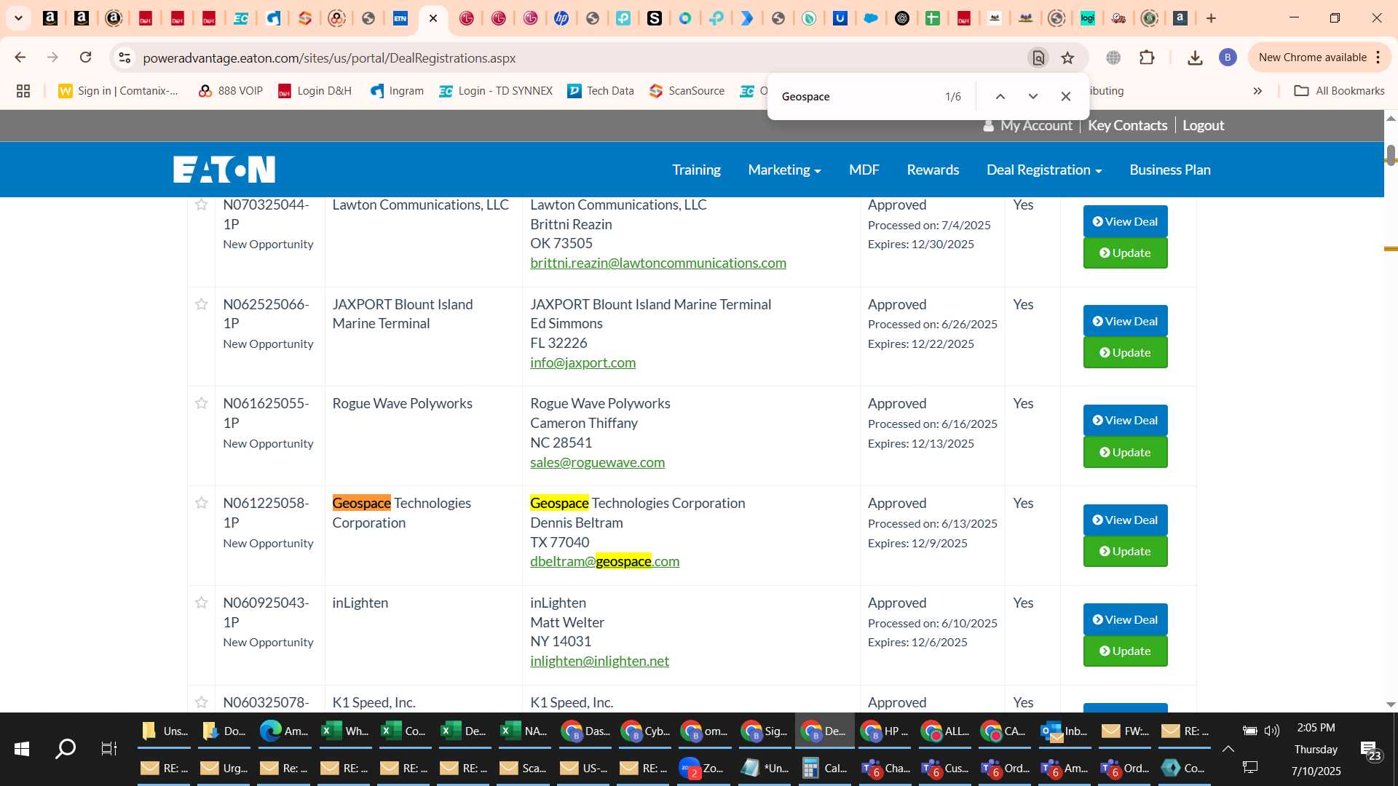Viewport: 1398px width, 786px height.
Task: Update the Geospace Technologies deal
Action: [1125, 551]
